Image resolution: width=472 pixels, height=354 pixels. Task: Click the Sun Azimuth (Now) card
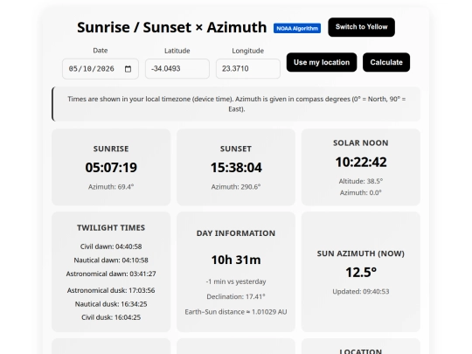point(361,272)
